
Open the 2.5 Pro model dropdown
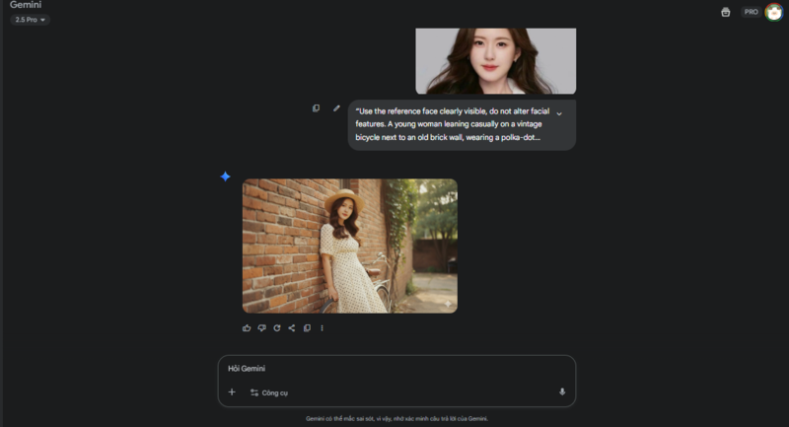pos(31,20)
